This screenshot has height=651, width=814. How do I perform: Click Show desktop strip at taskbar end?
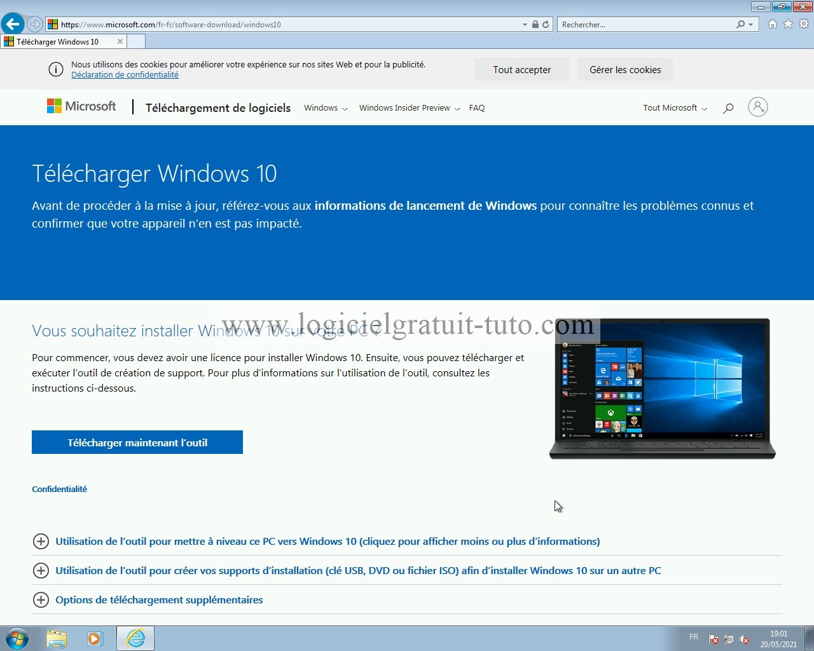click(x=809, y=638)
